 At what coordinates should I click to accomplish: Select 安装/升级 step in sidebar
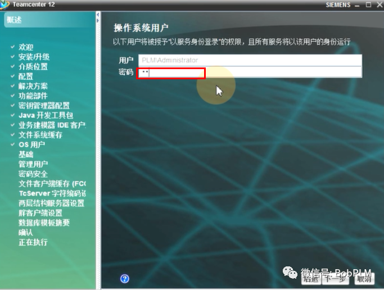pyautogui.click(x=34, y=57)
